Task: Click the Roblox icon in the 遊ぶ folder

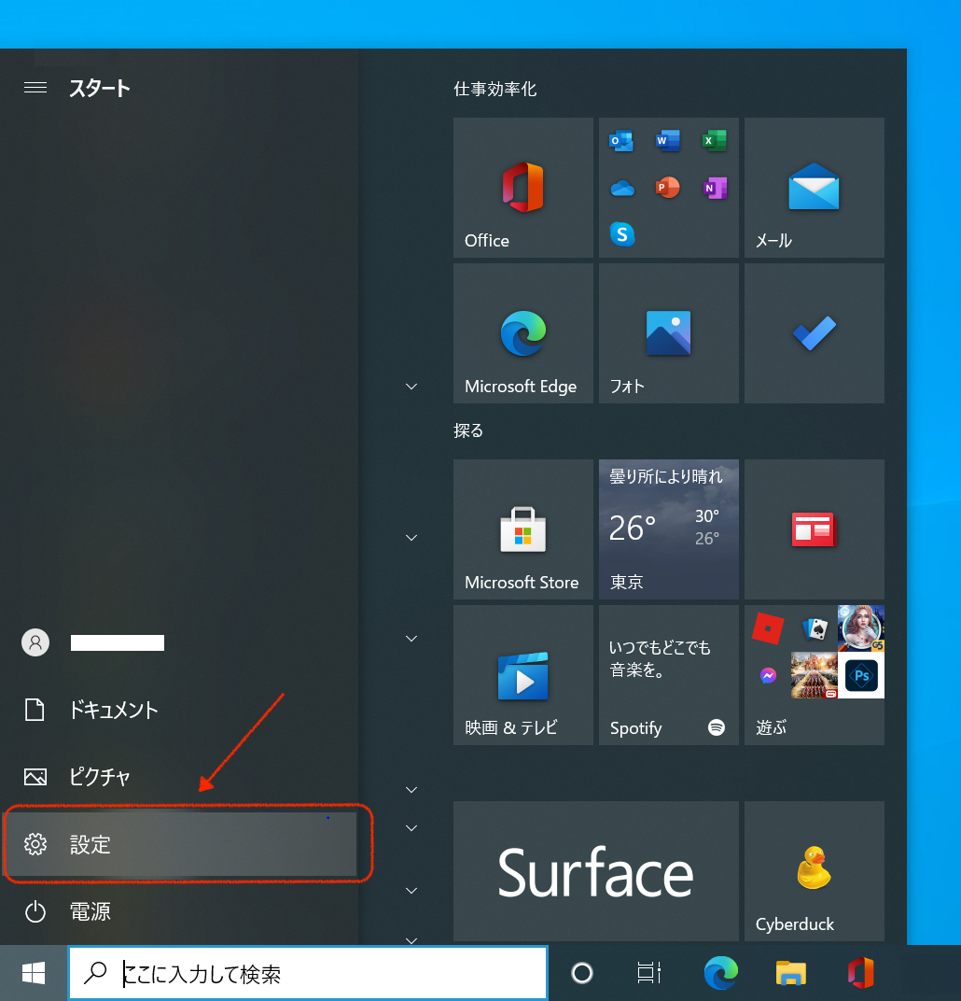Action: (x=768, y=628)
